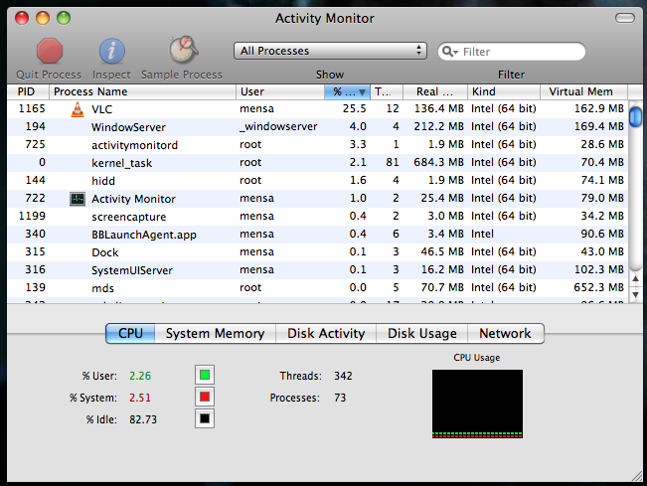Click the black % Idle color swatch
Image resolution: width=647 pixels, height=486 pixels.
205,418
